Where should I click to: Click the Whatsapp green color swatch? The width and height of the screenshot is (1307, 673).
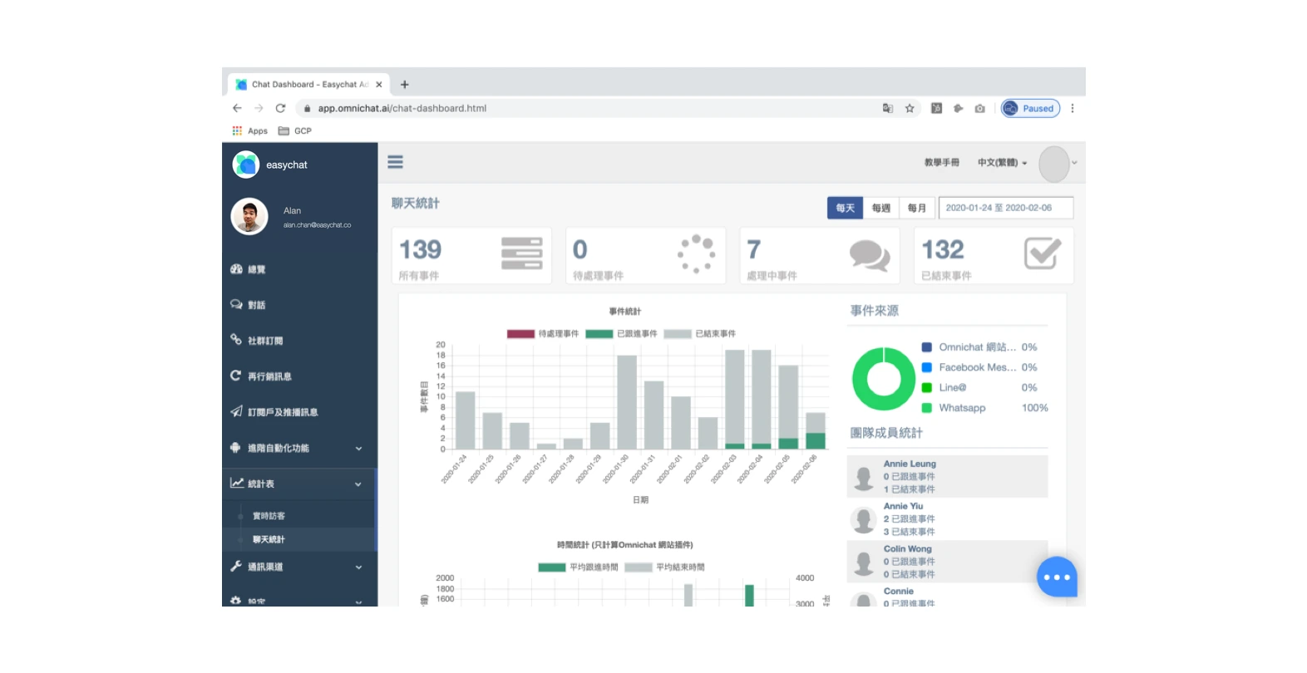pyautogui.click(x=926, y=408)
